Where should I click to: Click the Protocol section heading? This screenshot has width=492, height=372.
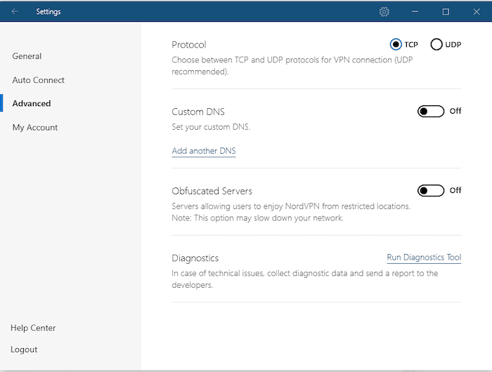[x=189, y=45]
